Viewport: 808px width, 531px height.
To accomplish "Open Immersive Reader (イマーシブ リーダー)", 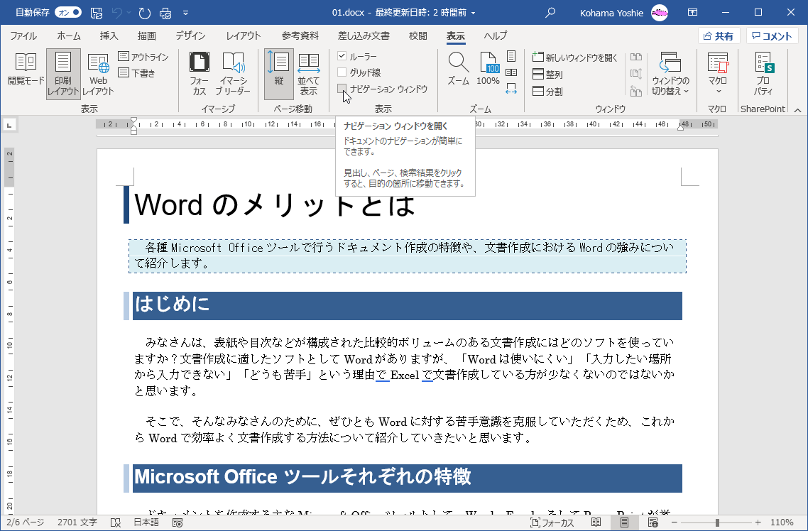I will (x=233, y=74).
